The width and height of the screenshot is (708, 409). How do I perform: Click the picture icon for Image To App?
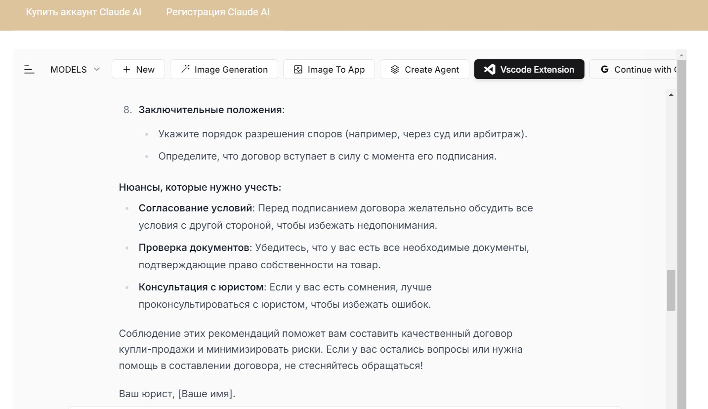298,70
